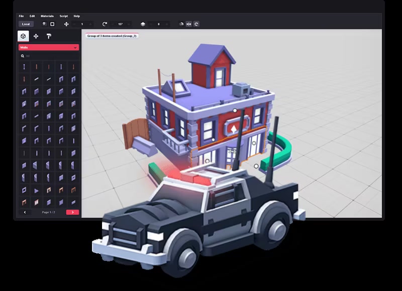
Task: Open the Materials menu
Action: (47, 16)
